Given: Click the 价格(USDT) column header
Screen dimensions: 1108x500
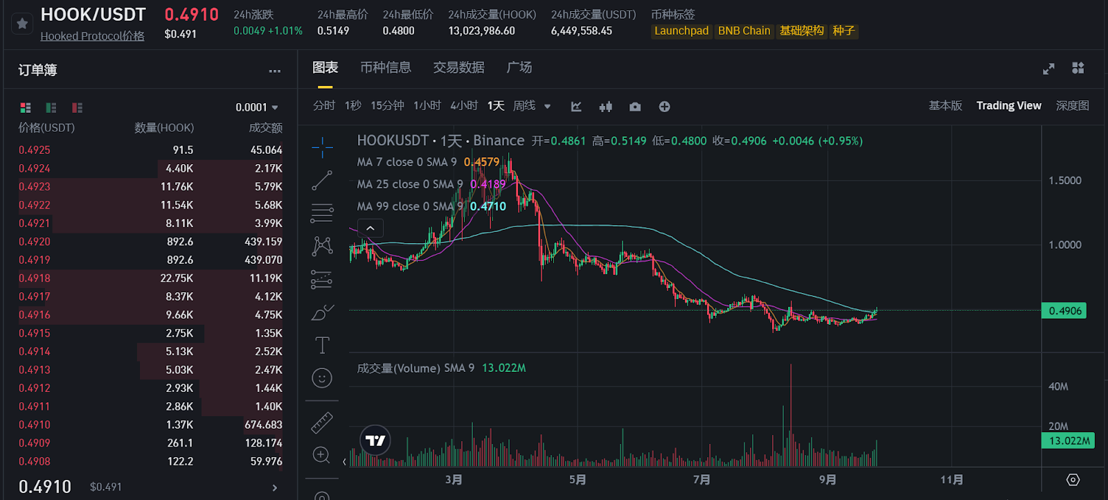Looking at the screenshot, I should 46,128.
